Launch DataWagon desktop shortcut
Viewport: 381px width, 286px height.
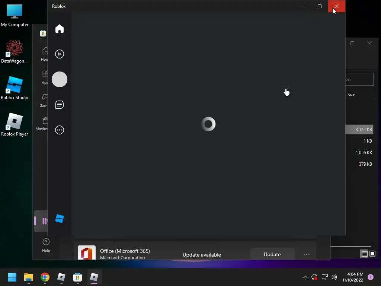[15, 51]
